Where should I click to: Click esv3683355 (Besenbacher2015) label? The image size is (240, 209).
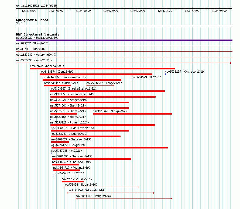pos(73,94)
